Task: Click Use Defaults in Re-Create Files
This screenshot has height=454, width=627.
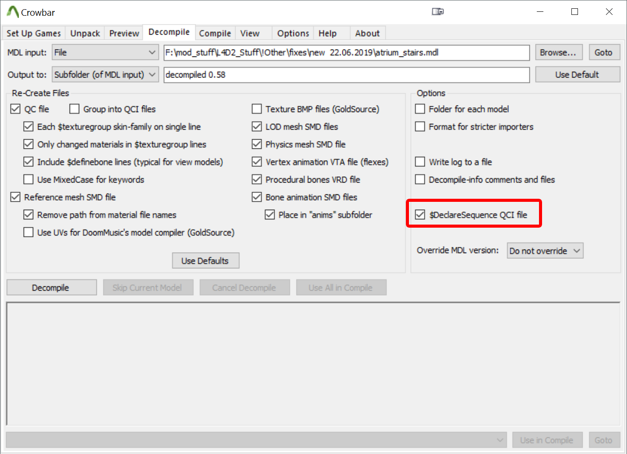Action: 205,261
